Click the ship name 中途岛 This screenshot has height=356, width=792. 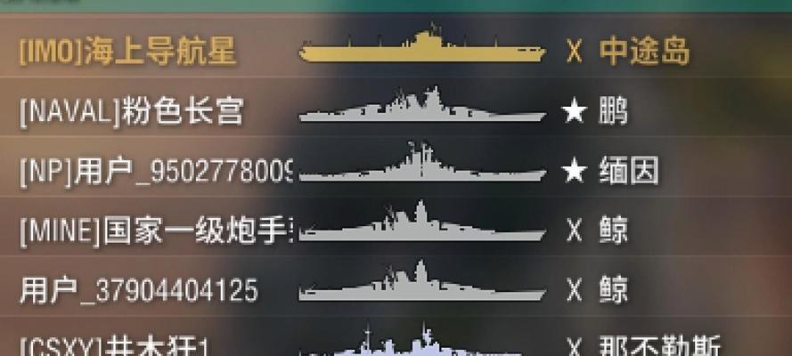[644, 52]
